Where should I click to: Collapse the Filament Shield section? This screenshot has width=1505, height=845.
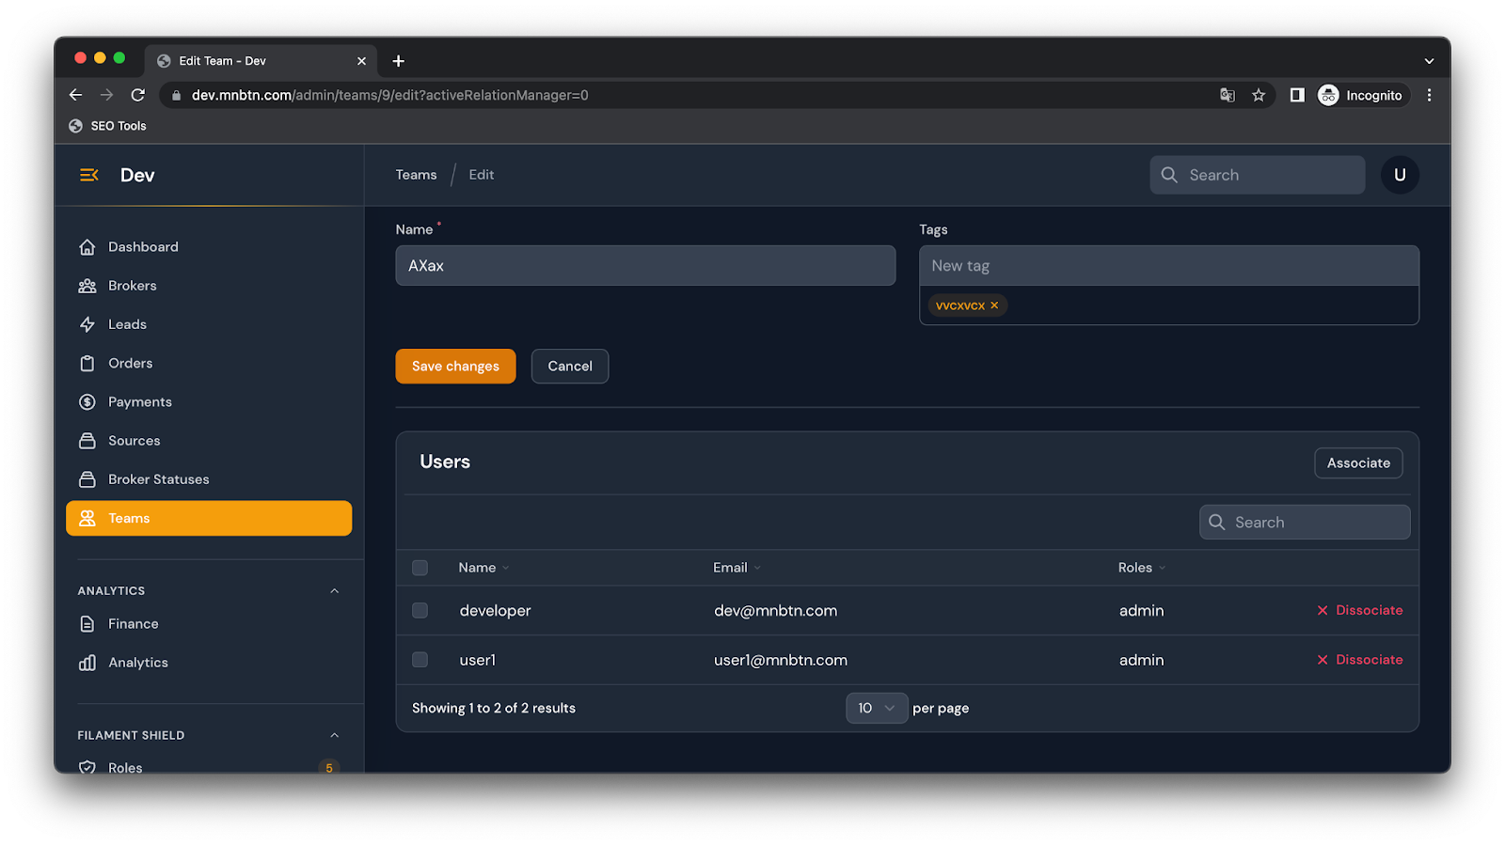[335, 735]
